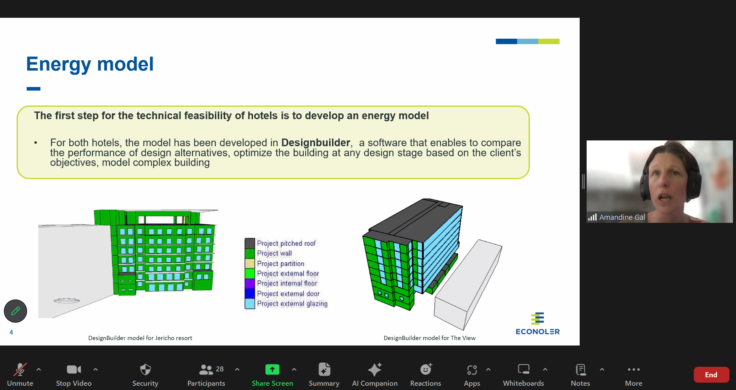This screenshot has width=736, height=390.
Task: Select Amandine Gal's video thumbnail
Action: point(659,181)
